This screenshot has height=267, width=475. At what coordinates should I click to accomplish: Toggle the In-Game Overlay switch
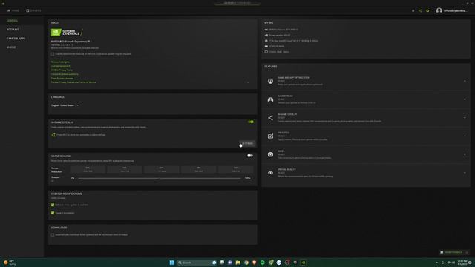coord(251,122)
